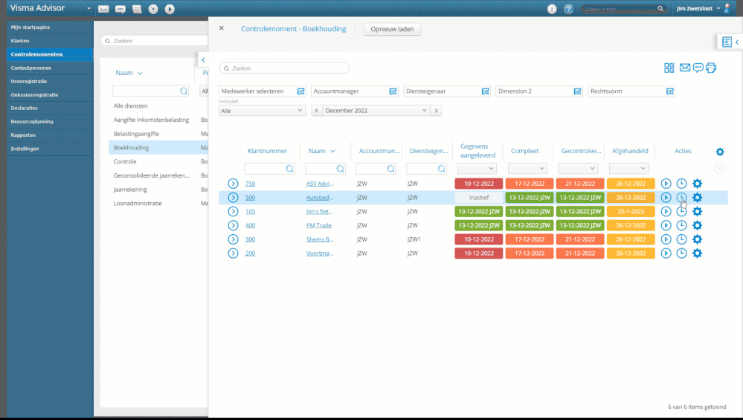The image size is (743, 420).
Task: Clear all filters with the X icon
Action: [x=719, y=169]
